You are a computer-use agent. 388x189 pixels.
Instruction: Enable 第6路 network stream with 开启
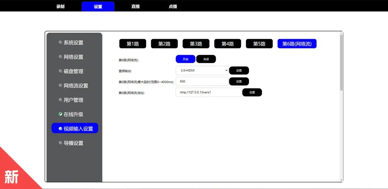coord(186,59)
